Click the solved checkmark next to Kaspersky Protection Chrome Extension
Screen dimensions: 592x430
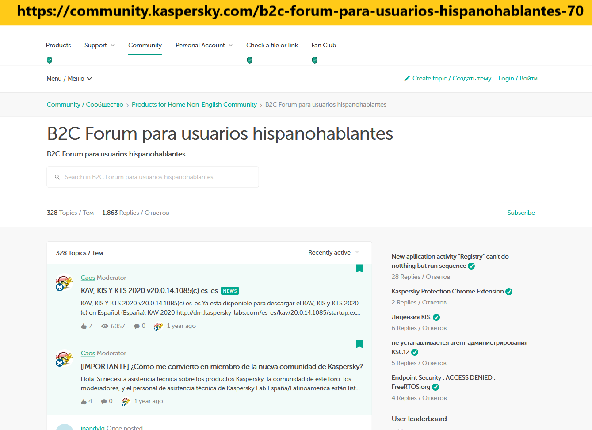coord(509,292)
